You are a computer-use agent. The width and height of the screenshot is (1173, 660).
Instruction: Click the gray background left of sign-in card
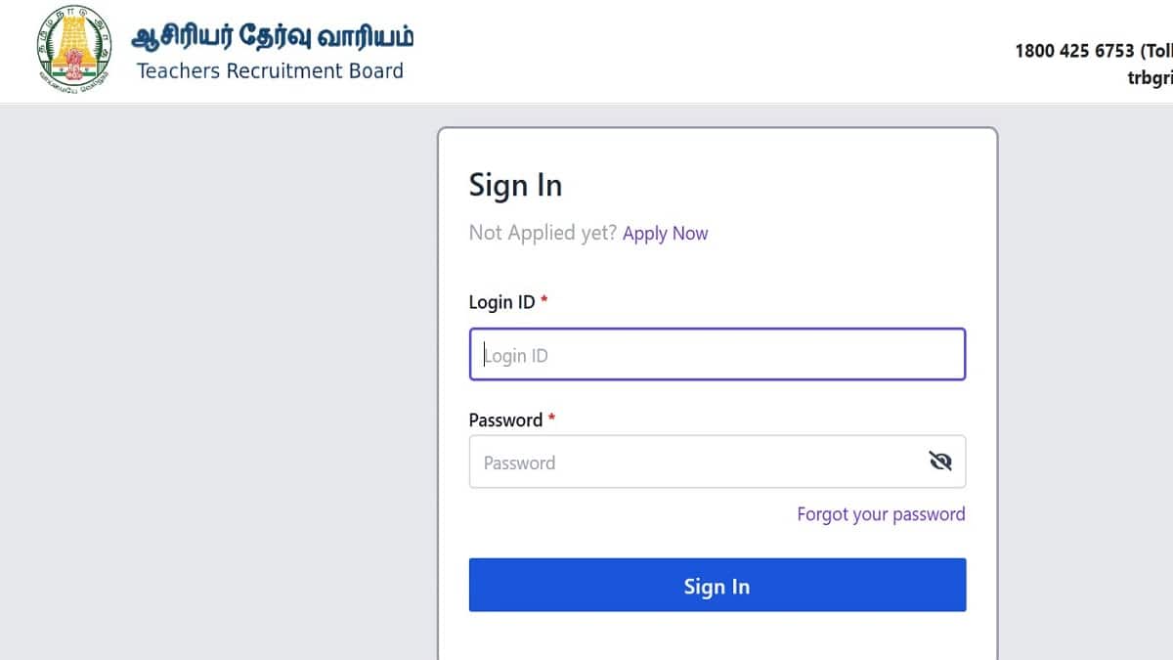pos(215,391)
